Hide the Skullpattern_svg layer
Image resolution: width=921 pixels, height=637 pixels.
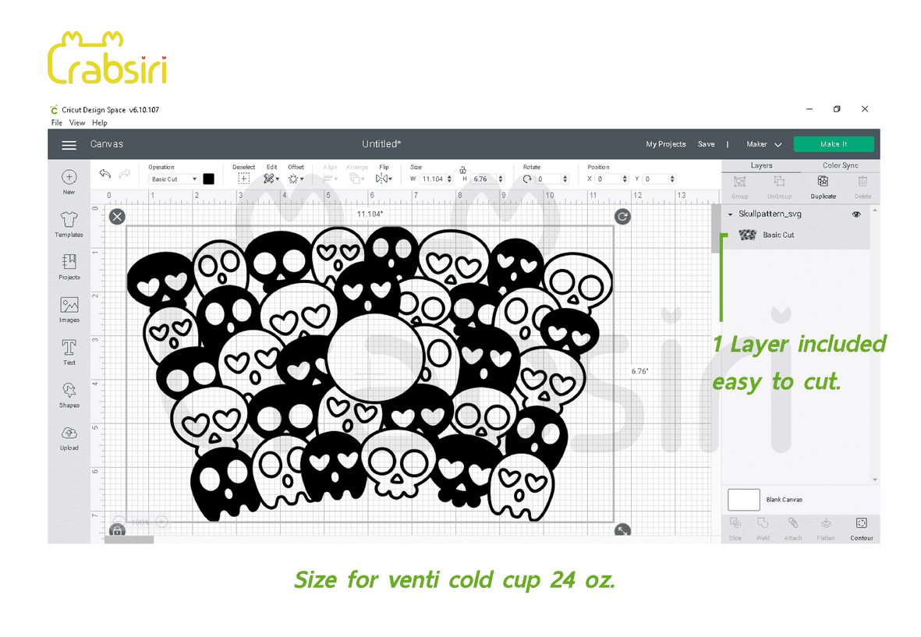click(x=856, y=214)
